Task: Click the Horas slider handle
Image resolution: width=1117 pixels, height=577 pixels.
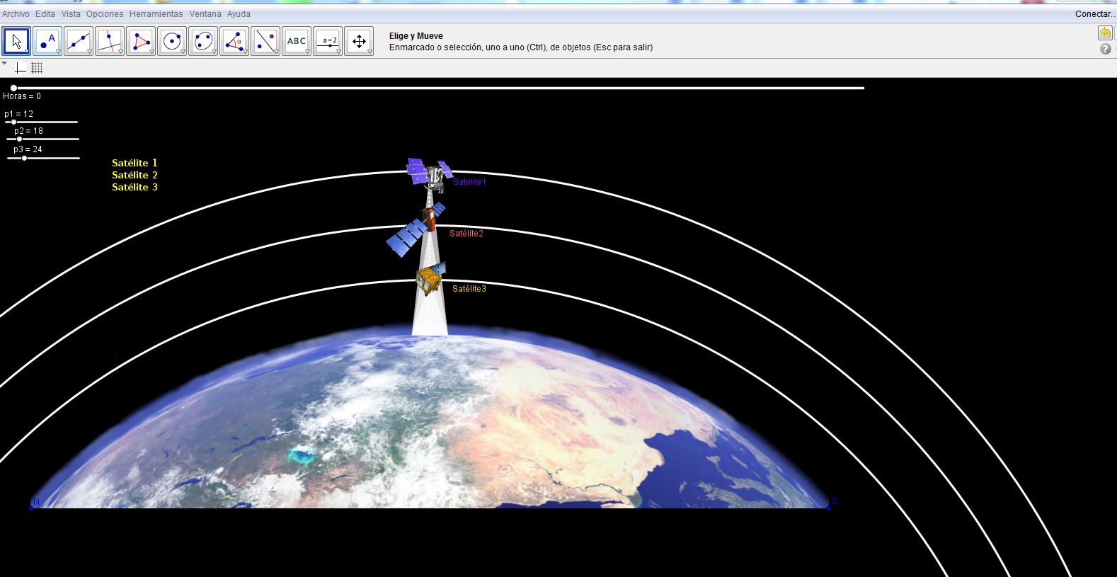Action: point(13,88)
